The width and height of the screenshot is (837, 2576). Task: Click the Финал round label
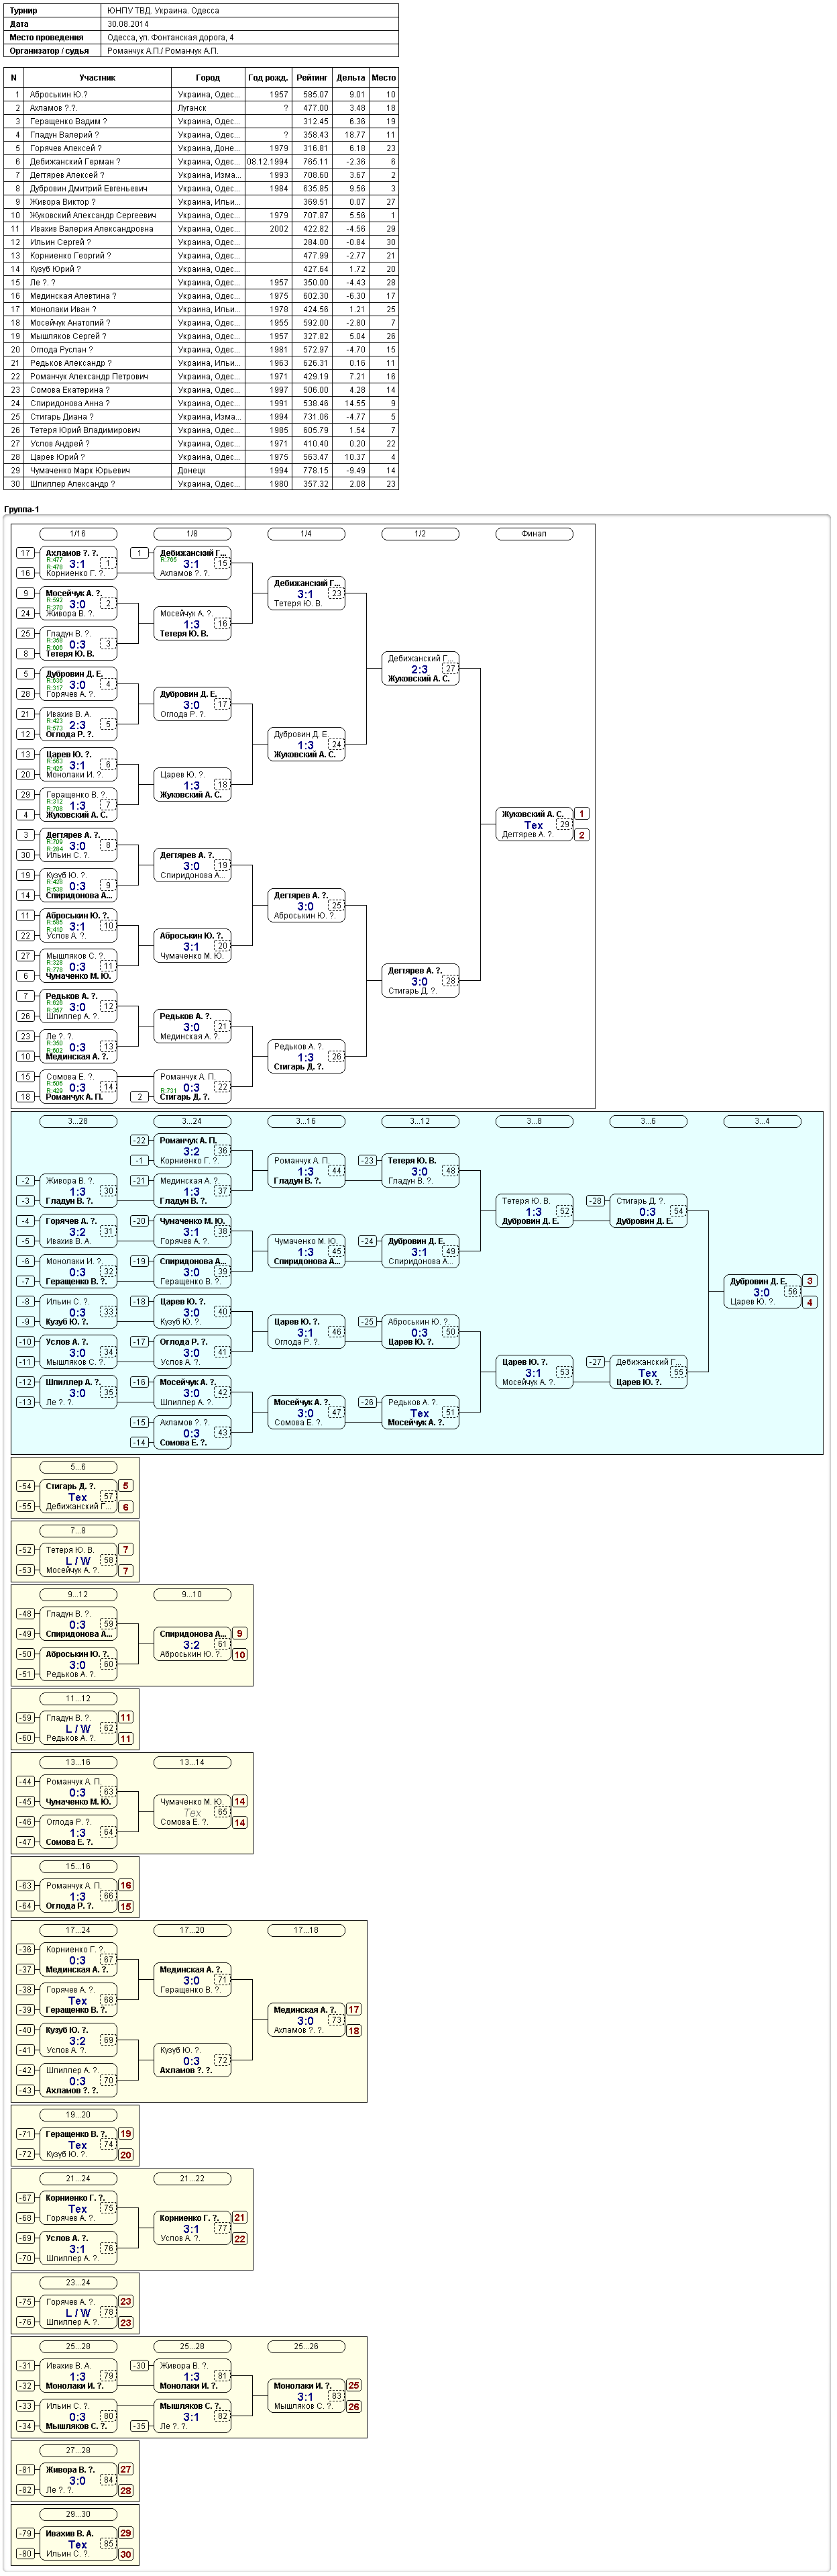pos(533,534)
